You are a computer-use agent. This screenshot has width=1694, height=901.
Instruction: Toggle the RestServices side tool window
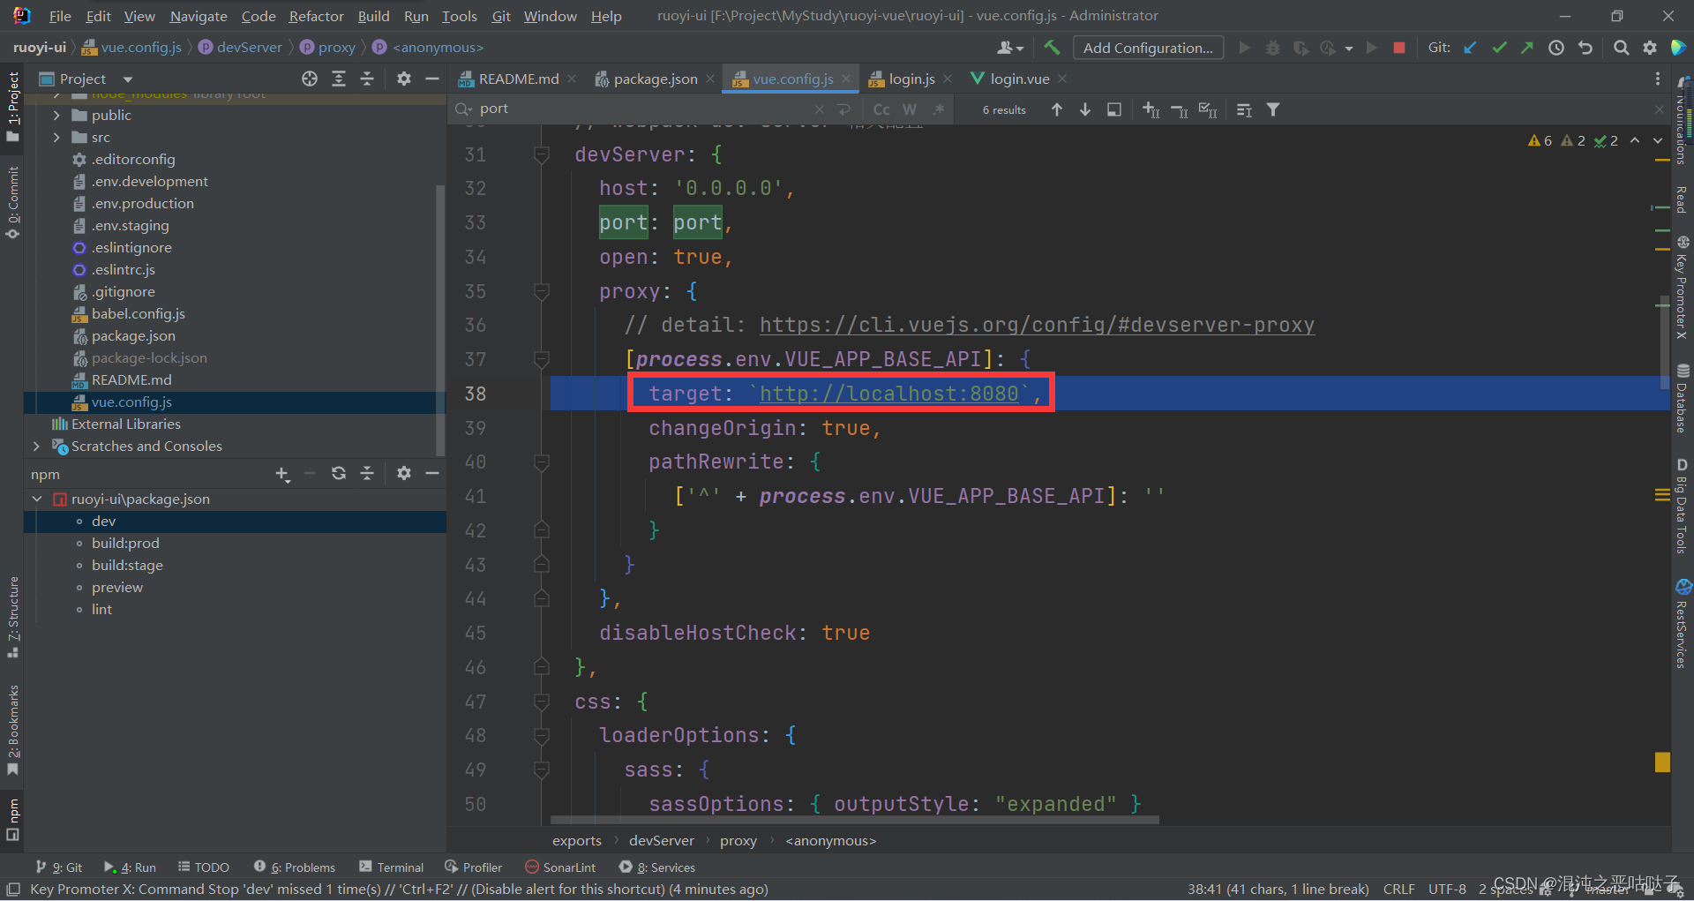(x=1682, y=623)
